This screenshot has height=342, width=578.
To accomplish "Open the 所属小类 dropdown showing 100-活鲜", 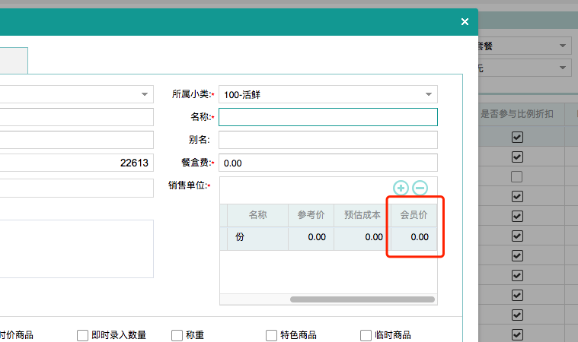I will 327,94.
